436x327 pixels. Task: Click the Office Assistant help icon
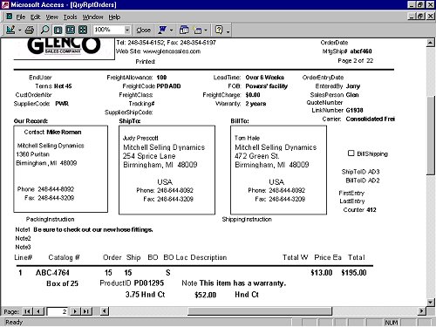tap(219, 30)
